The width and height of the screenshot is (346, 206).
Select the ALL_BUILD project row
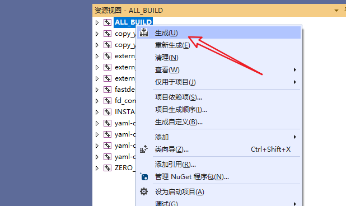tap(133, 22)
